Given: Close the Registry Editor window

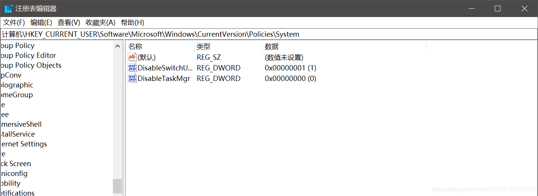Looking at the screenshot, I should [524, 8].
